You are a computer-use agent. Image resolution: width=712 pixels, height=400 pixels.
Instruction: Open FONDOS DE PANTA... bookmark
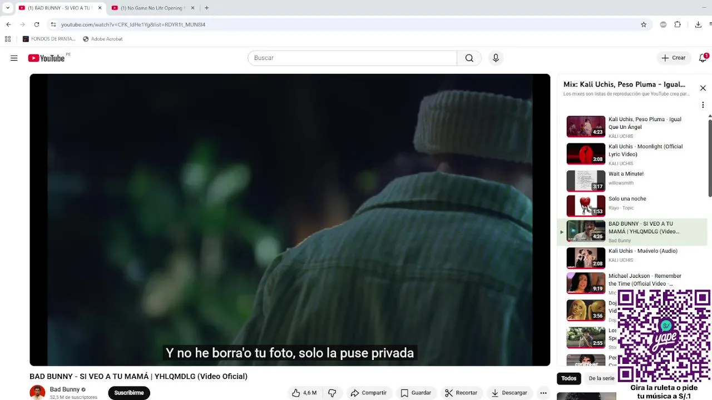49,39
